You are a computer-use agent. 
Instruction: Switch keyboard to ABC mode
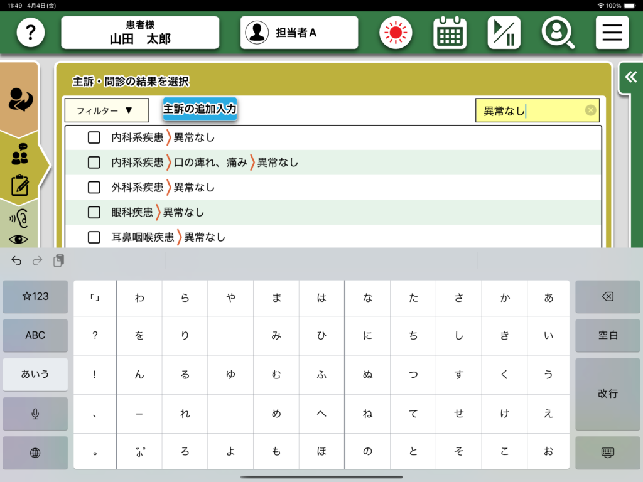click(35, 335)
